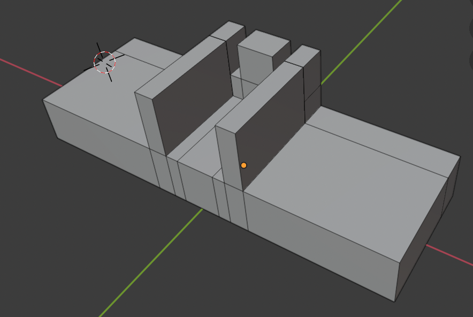This screenshot has width=473, height=317.
Task: Click the orange object origin dot
Action: (x=243, y=165)
